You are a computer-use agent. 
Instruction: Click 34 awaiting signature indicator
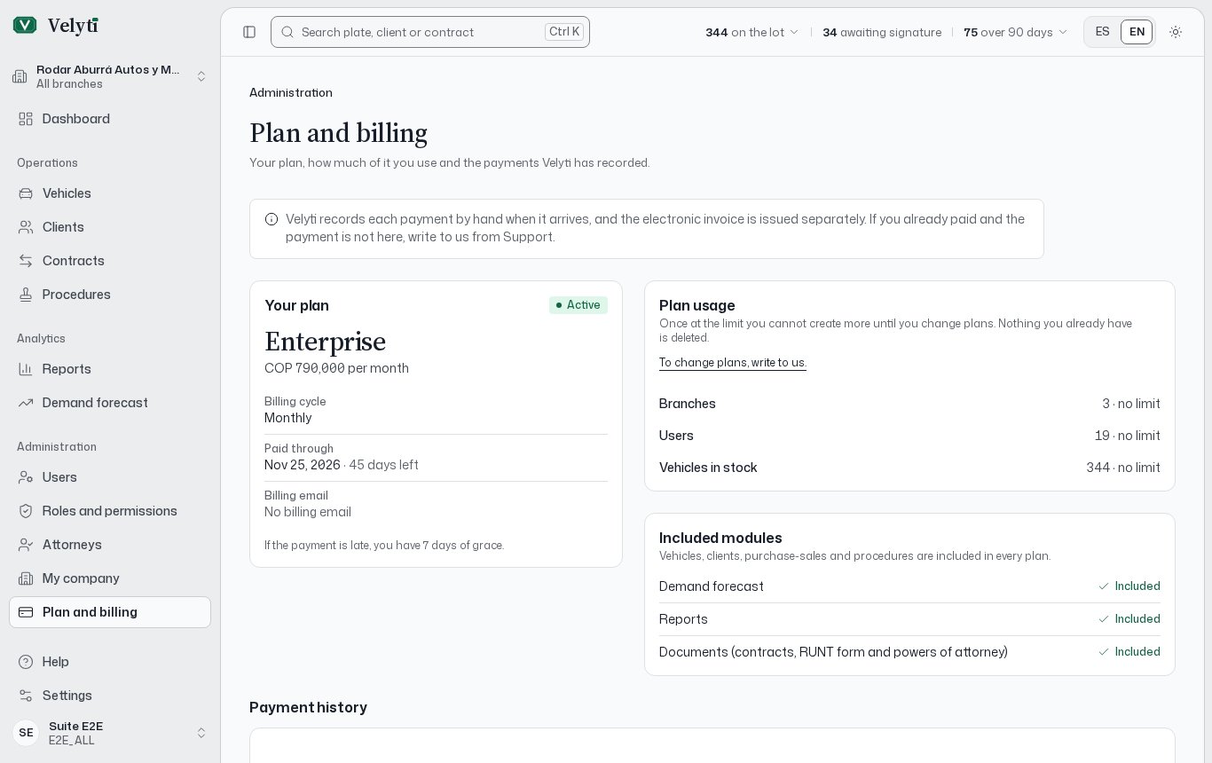pos(882,32)
